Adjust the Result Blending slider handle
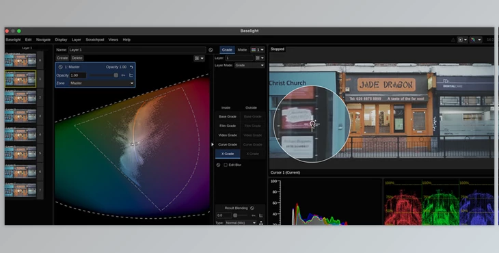 (235, 215)
